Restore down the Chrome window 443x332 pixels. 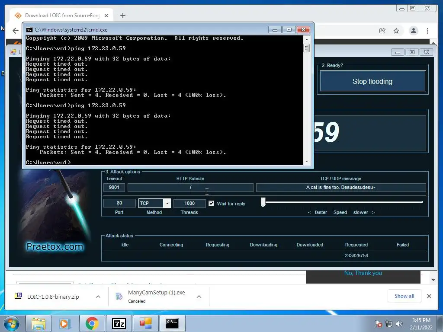[x=413, y=9]
